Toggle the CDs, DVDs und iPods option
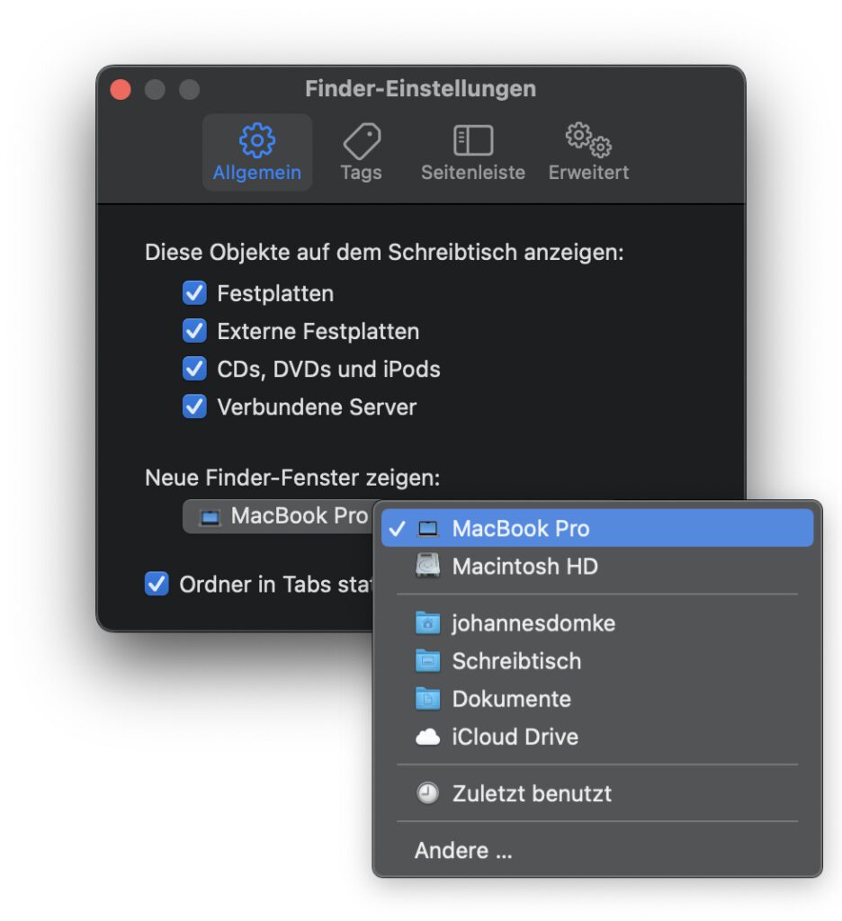The image size is (842, 921). click(x=193, y=369)
